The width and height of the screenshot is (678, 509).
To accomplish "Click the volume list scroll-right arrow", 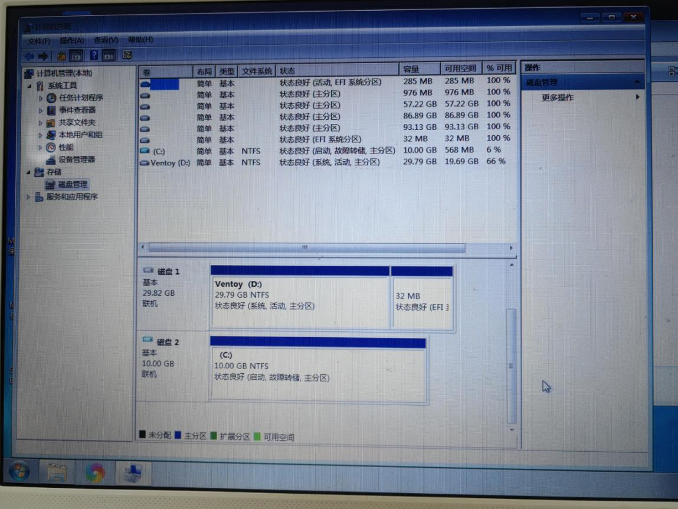I will pos(511,248).
